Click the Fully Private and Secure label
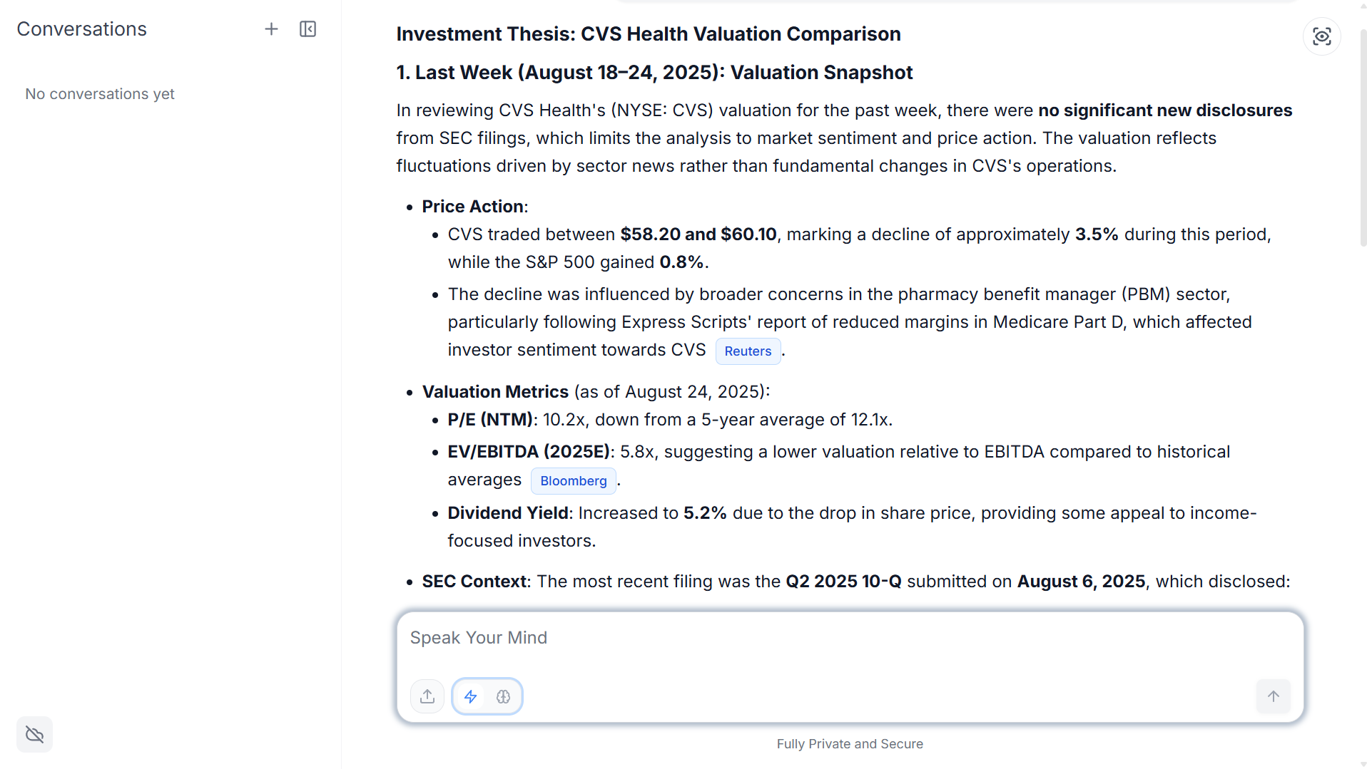The image size is (1367, 769). click(850, 744)
